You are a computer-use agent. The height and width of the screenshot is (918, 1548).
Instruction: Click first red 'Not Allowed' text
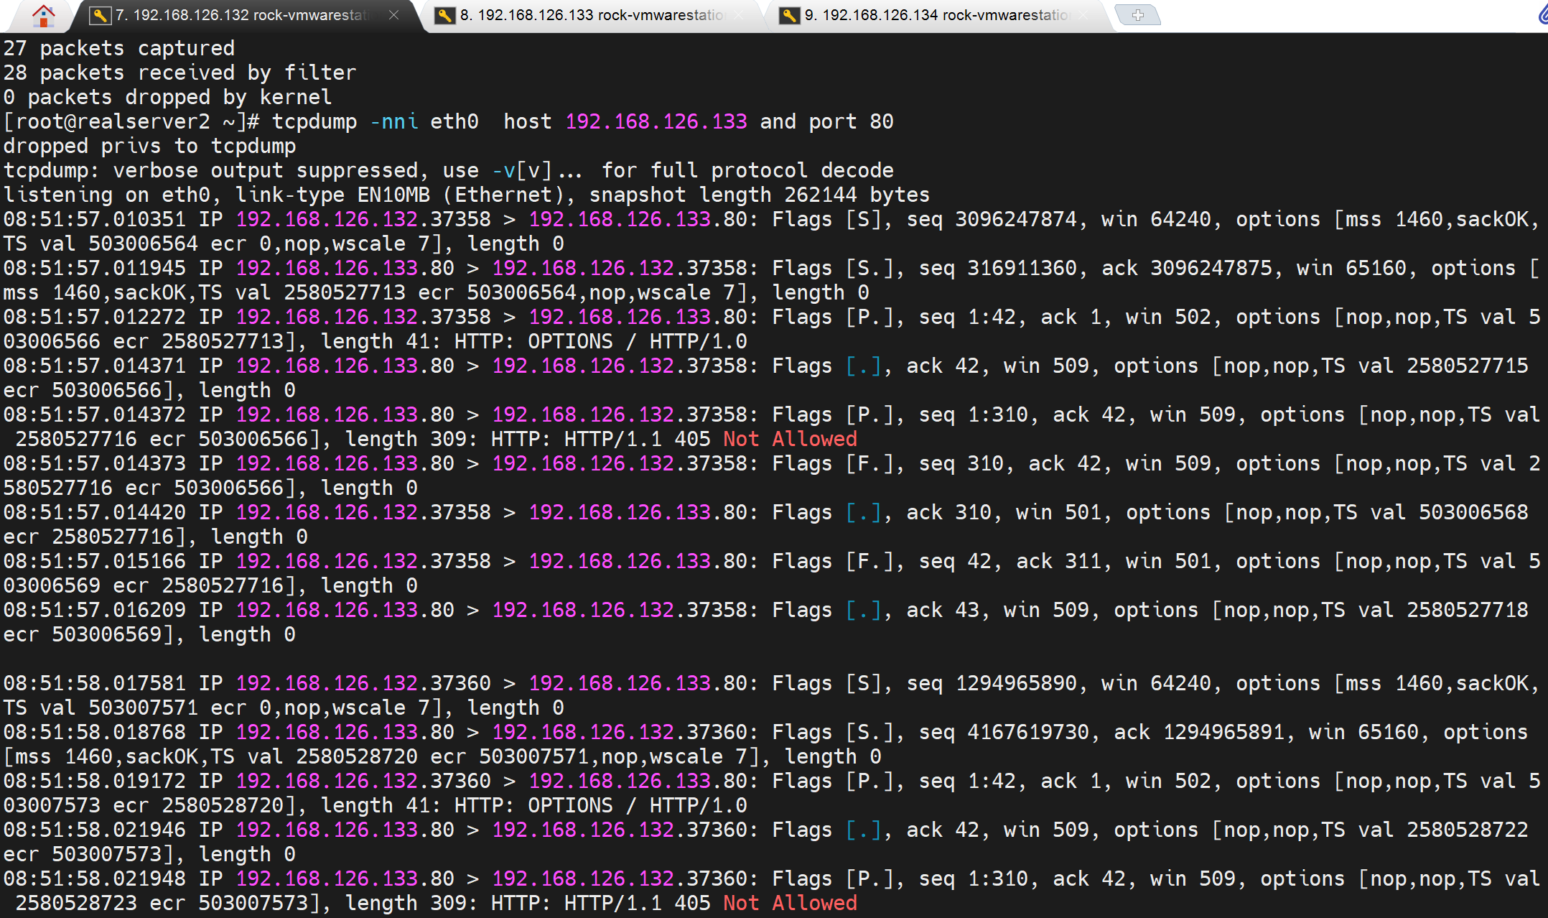coord(790,439)
